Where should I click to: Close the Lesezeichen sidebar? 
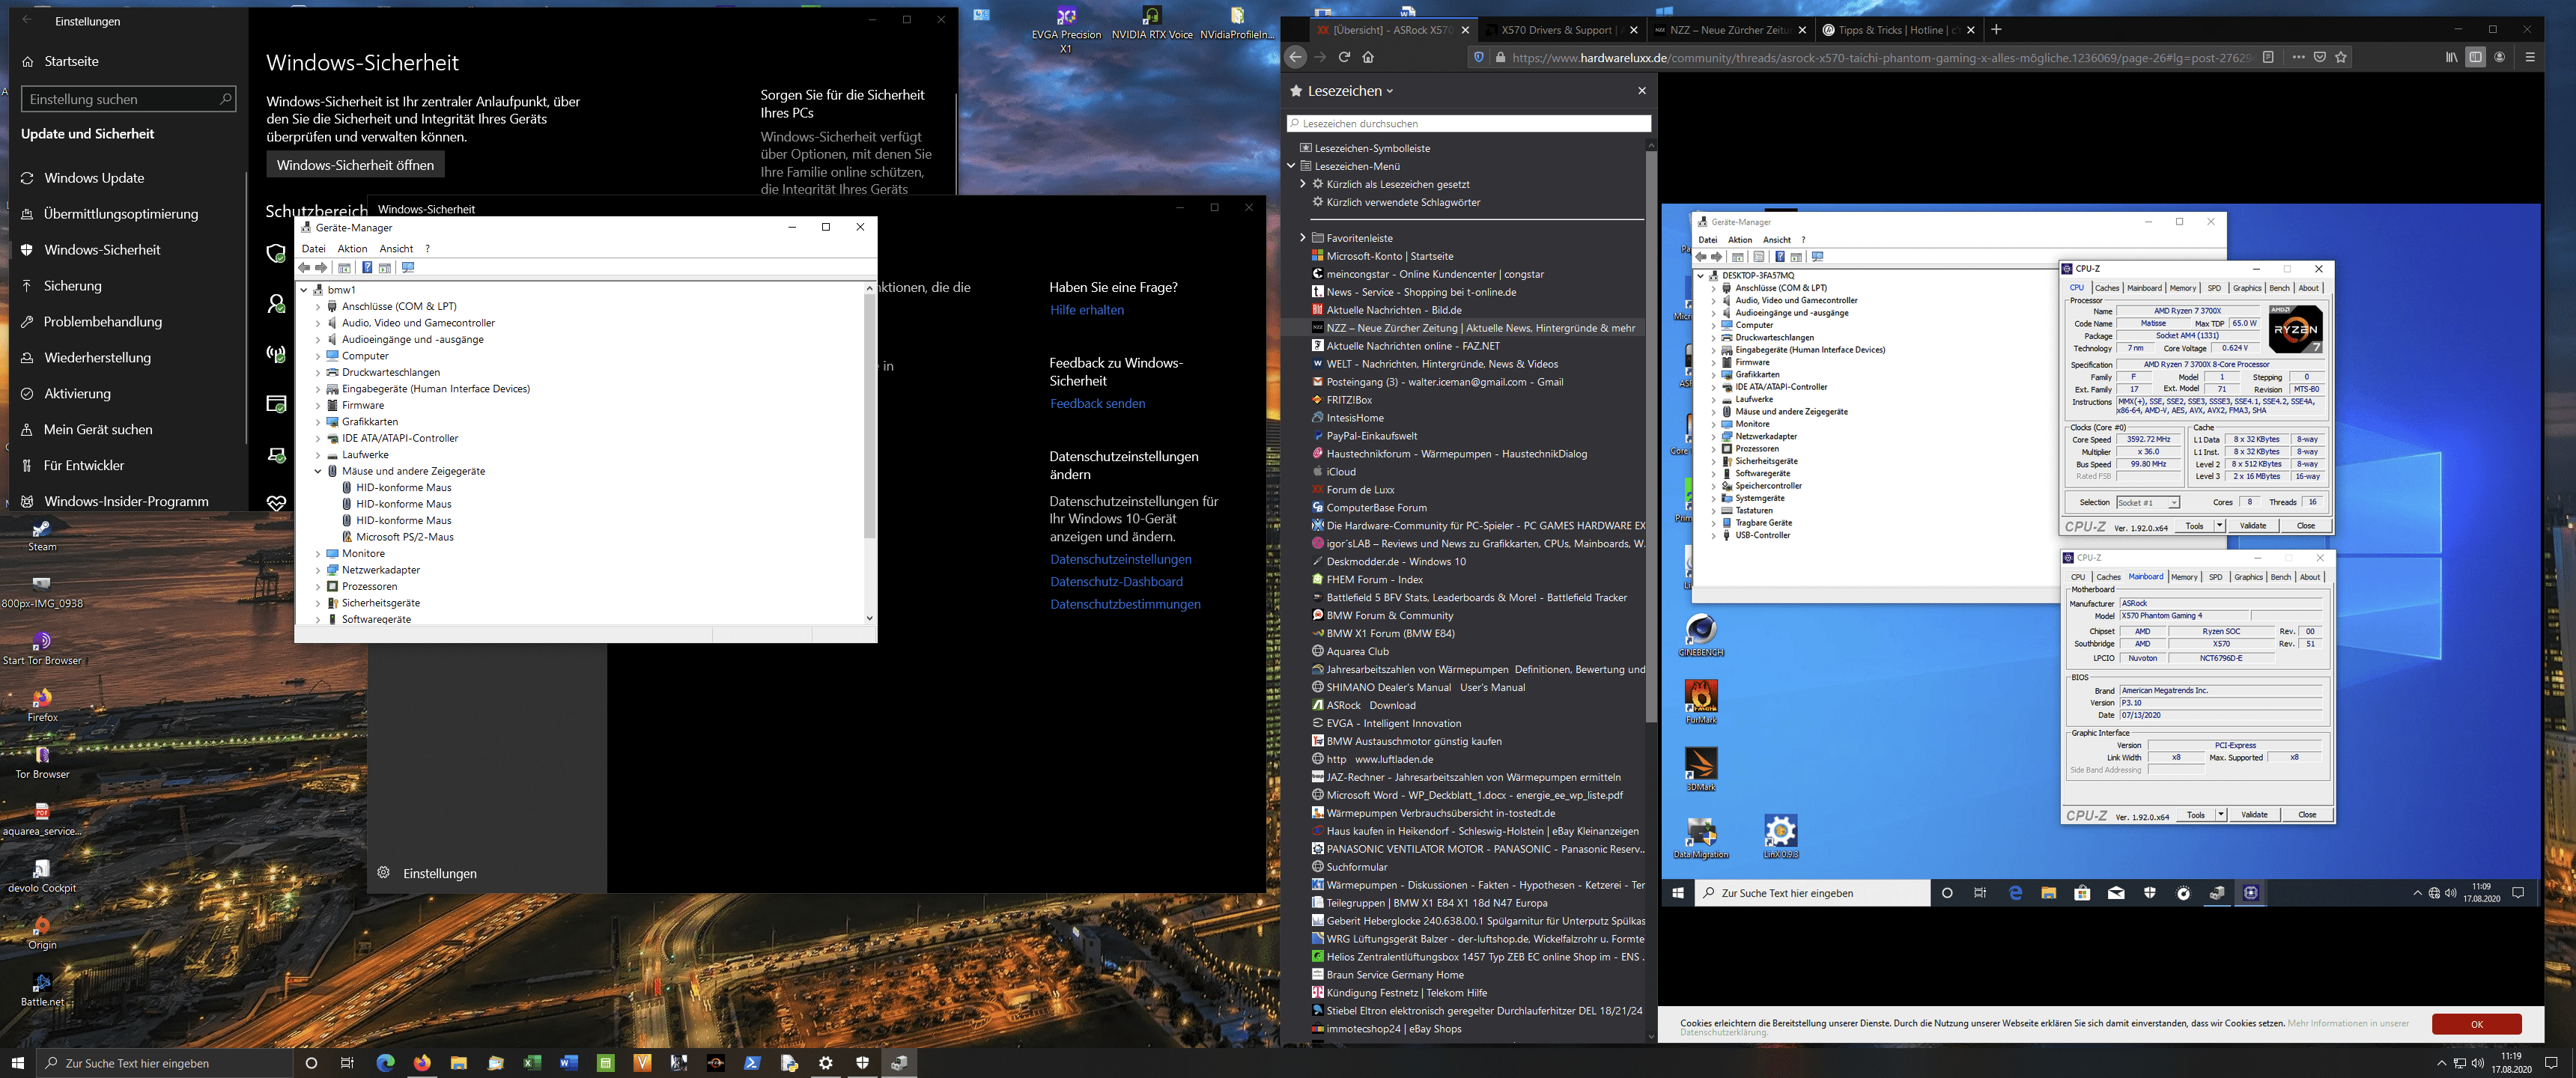point(1641,91)
